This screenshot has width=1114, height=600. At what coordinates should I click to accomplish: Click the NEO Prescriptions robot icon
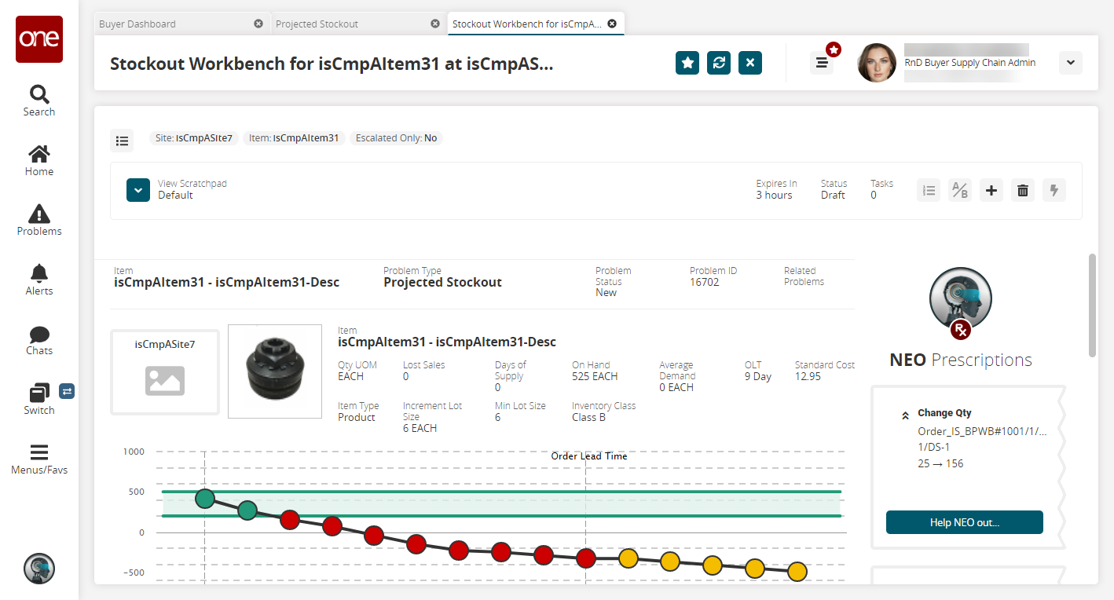tap(961, 300)
